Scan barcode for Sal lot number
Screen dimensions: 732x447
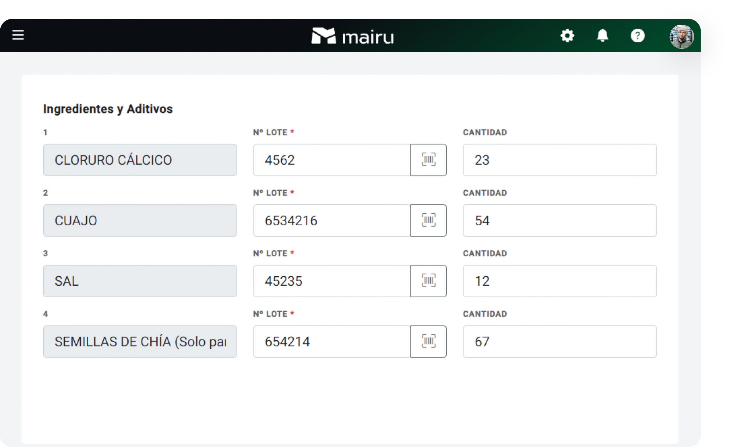tap(428, 281)
